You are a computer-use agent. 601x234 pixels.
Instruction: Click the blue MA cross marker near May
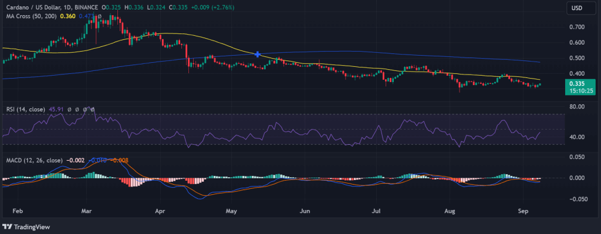[x=258, y=55]
